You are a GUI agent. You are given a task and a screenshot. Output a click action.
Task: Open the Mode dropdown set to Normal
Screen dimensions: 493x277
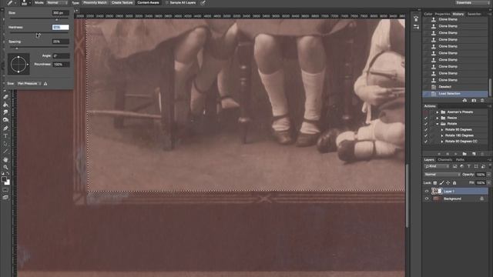(x=57, y=3)
